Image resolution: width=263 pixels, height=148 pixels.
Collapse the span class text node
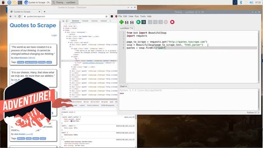tap(72, 49)
